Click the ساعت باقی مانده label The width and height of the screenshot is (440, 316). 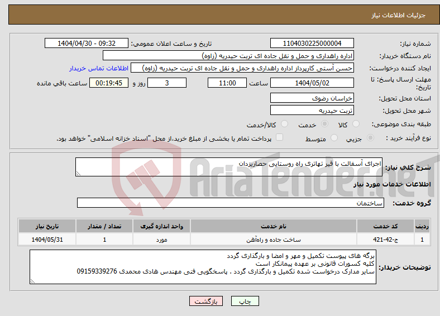(x=62, y=83)
